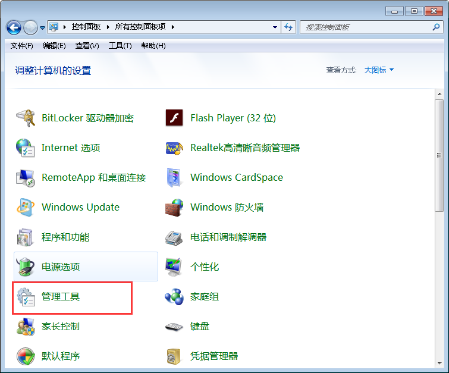Click the Control Panel icon in address bar
The width and height of the screenshot is (449, 373).
(x=54, y=27)
